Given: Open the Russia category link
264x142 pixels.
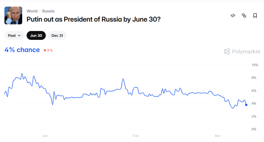Looking at the screenshot, I should tap(48, 11).
